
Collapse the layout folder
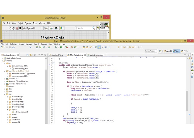pos(8,110)
